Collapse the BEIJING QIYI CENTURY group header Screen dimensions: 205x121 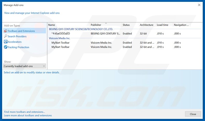tap(81, 29)
